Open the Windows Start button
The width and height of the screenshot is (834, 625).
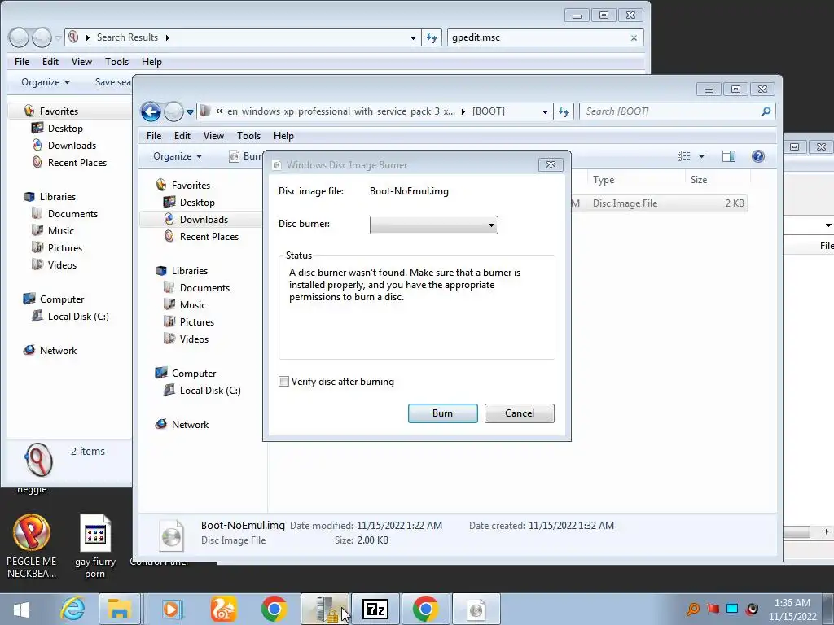coord(21,610)
